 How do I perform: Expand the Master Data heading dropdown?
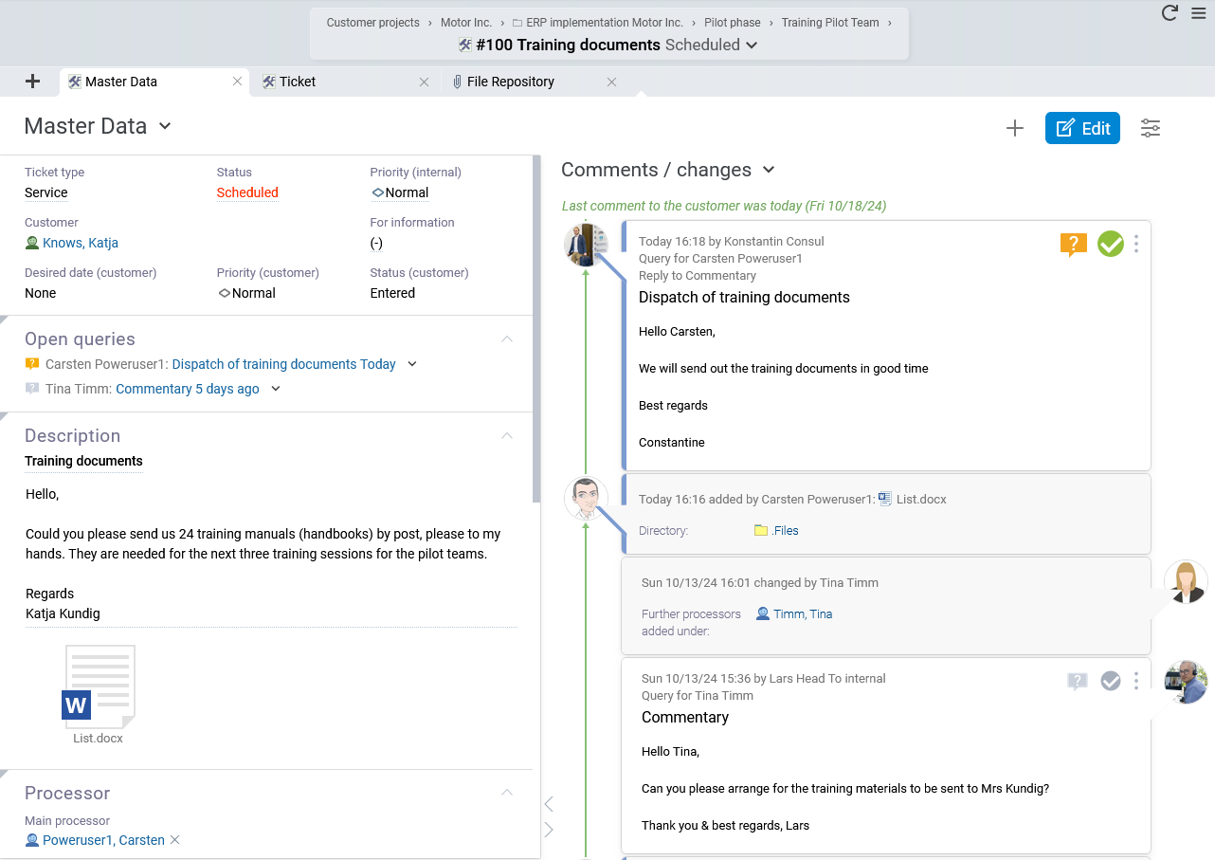pos(165,126)
